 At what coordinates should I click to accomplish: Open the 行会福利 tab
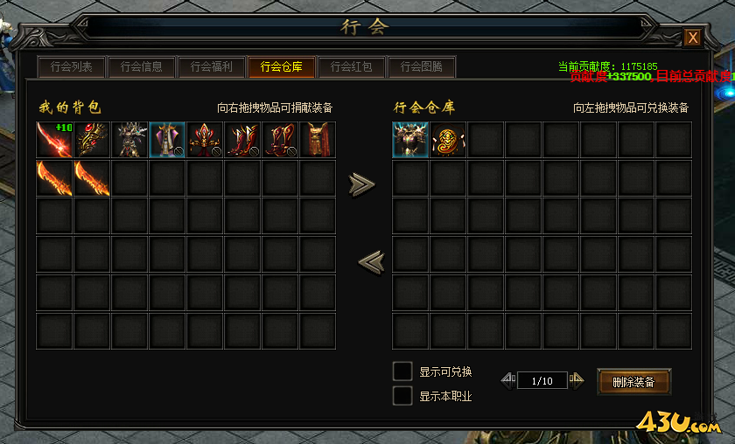212,67
